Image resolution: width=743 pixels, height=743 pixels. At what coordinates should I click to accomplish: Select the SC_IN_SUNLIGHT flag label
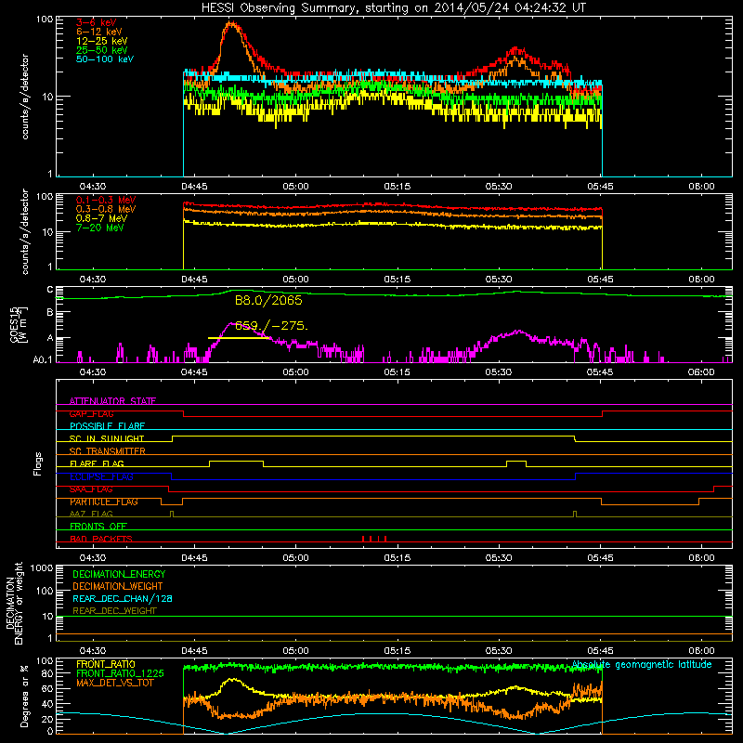point(107,438)
